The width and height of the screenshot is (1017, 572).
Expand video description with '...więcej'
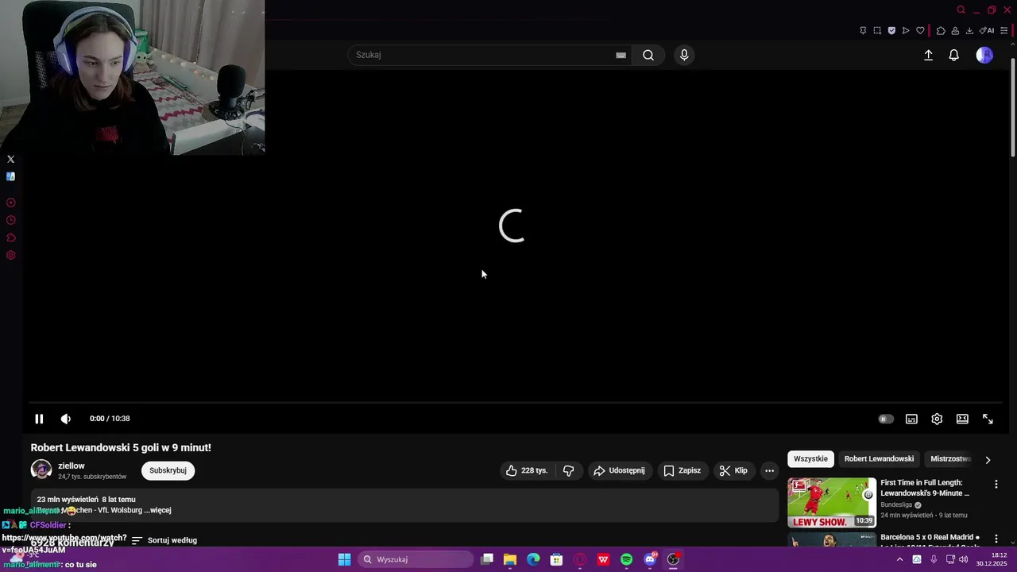tap(157, 510)
